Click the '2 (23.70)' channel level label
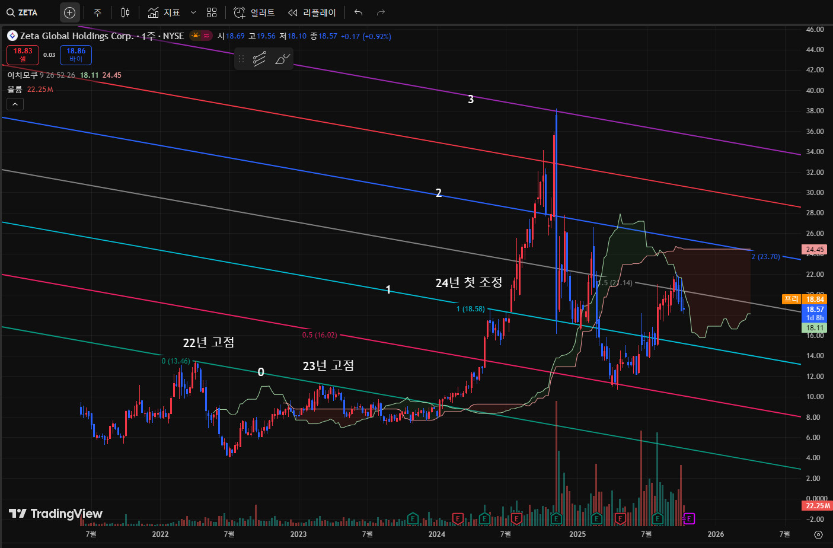The width and height of the screenshot is (833, 548). coord(766,257)
